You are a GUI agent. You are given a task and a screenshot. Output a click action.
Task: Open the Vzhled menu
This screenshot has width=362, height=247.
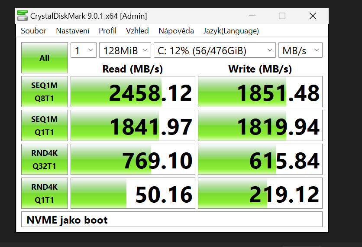point(137,31)
